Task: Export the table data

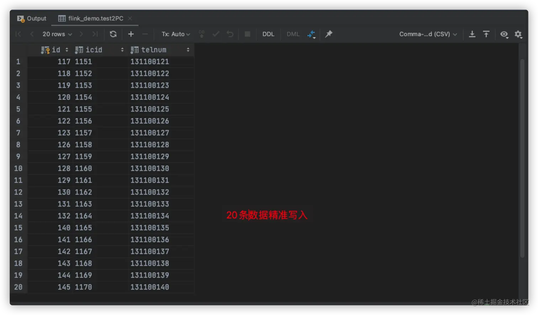Action: (x=472, y=34)
